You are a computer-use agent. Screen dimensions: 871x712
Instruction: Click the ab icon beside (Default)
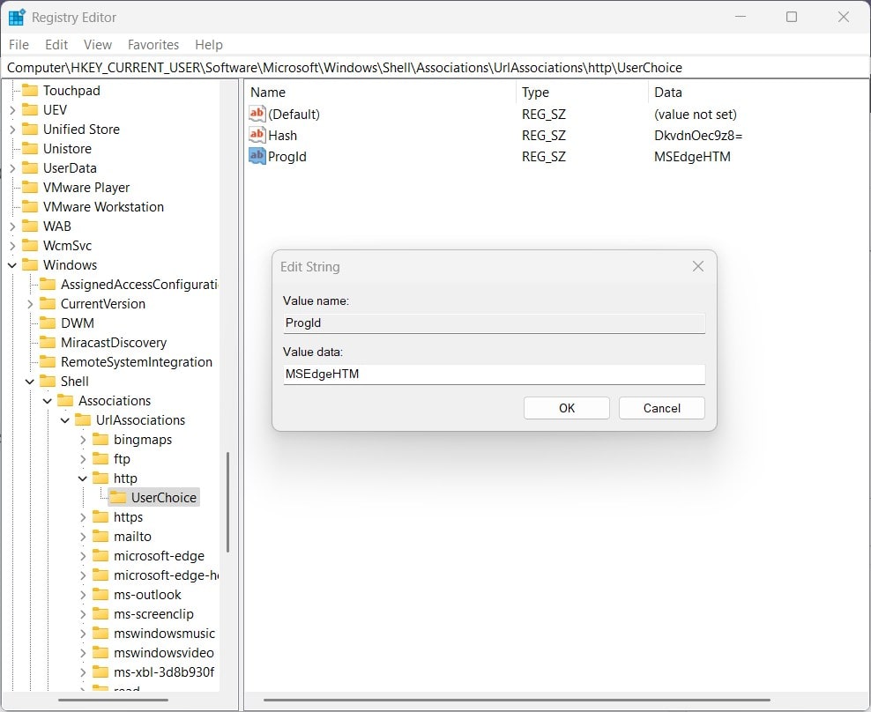tap(257, 114)
